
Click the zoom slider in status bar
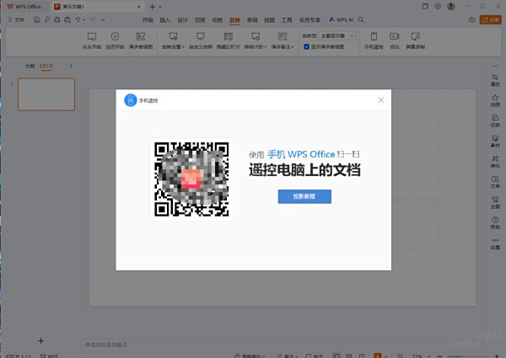click(x=467, y=356)
